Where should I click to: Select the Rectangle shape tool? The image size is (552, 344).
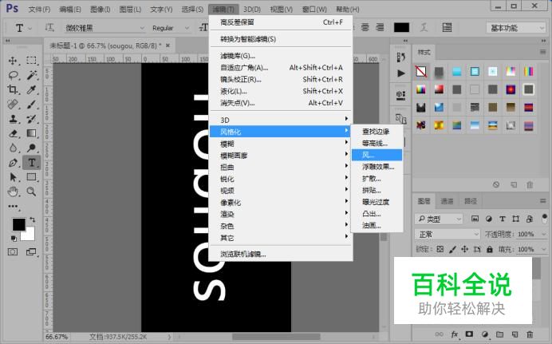32,177
